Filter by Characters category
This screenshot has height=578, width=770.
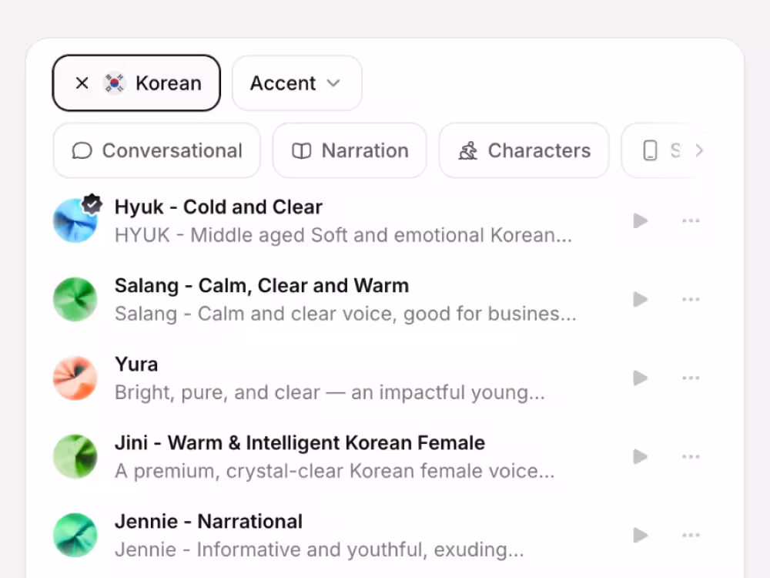tap(524, 150)
